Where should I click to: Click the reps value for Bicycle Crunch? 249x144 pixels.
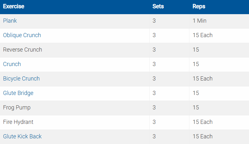[203, 79]
